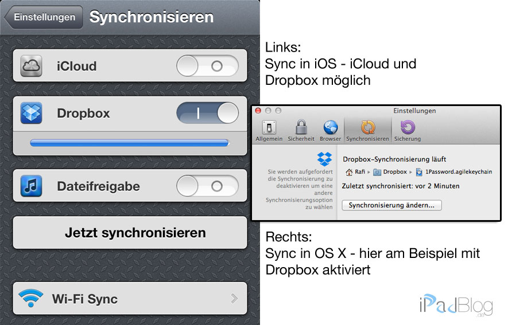Click the Synchronisierung ändern... button

coord(391,205)
